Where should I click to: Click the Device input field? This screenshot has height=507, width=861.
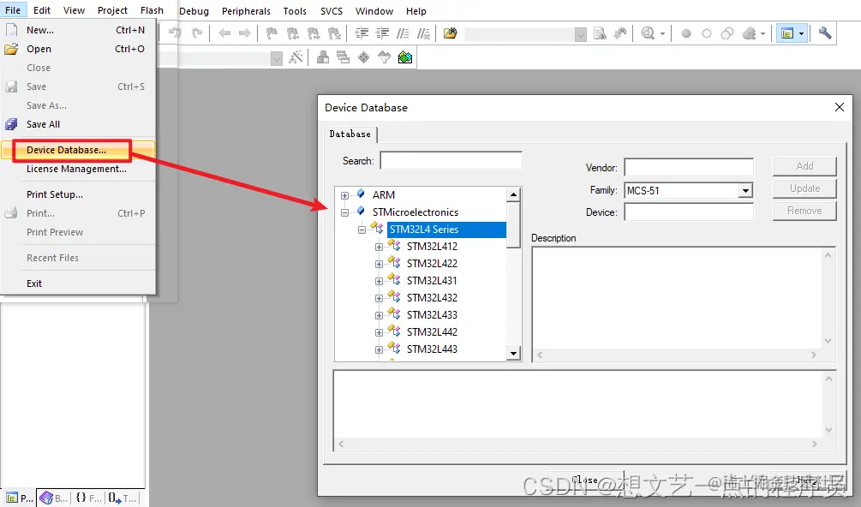tap(689, 212)
